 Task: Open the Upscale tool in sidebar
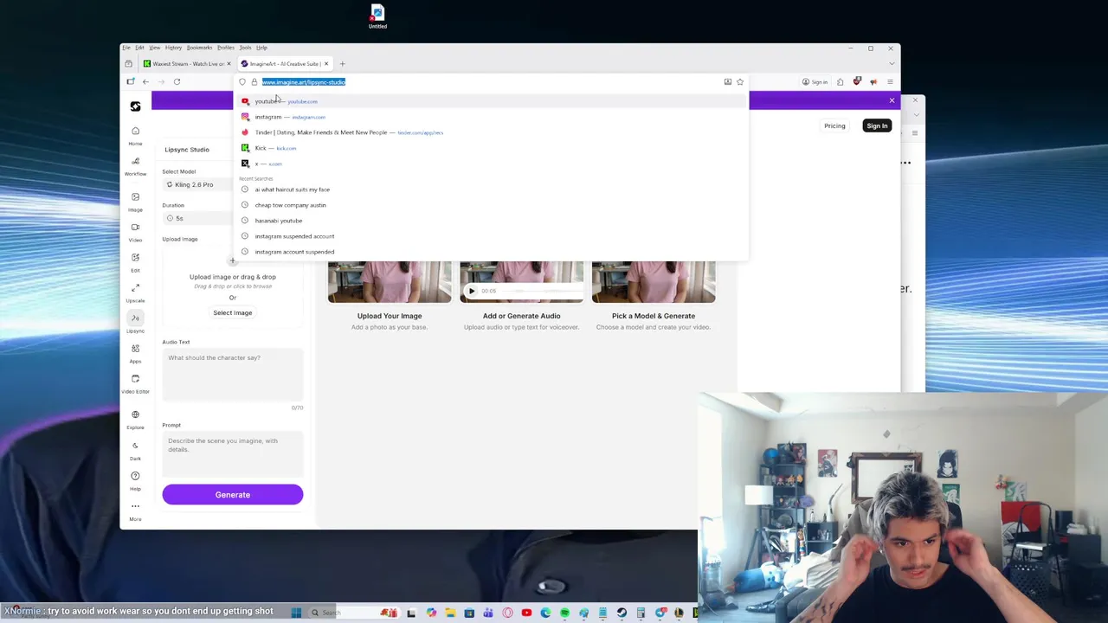point(135,292)
